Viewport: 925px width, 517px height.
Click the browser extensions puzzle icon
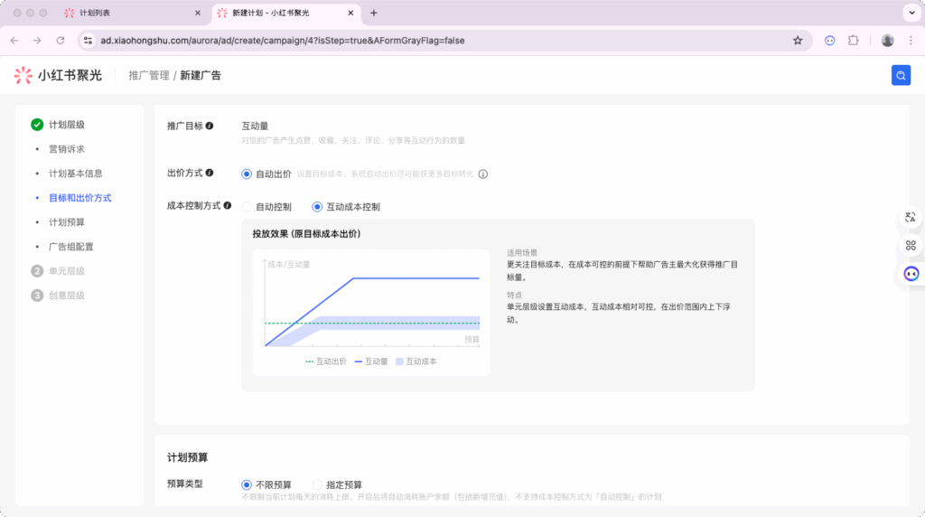point(853,41)
